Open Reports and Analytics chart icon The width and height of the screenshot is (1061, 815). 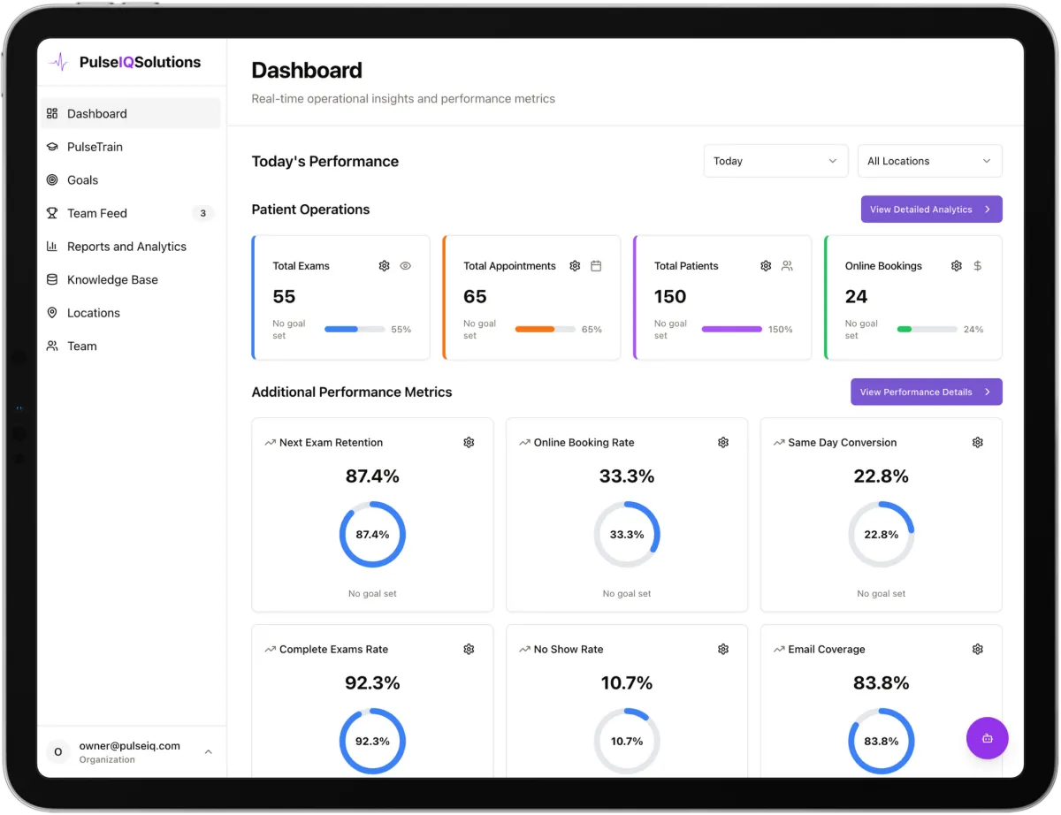(x=52, y=246)
